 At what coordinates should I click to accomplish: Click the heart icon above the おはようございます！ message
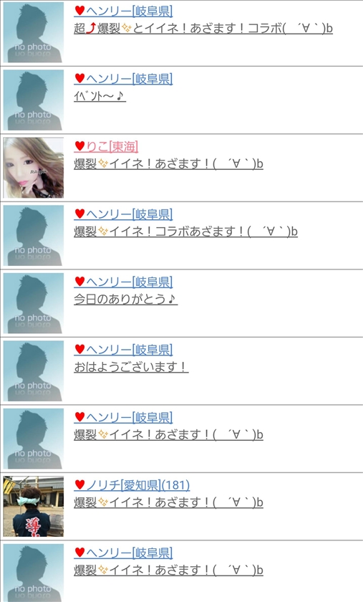79,350
